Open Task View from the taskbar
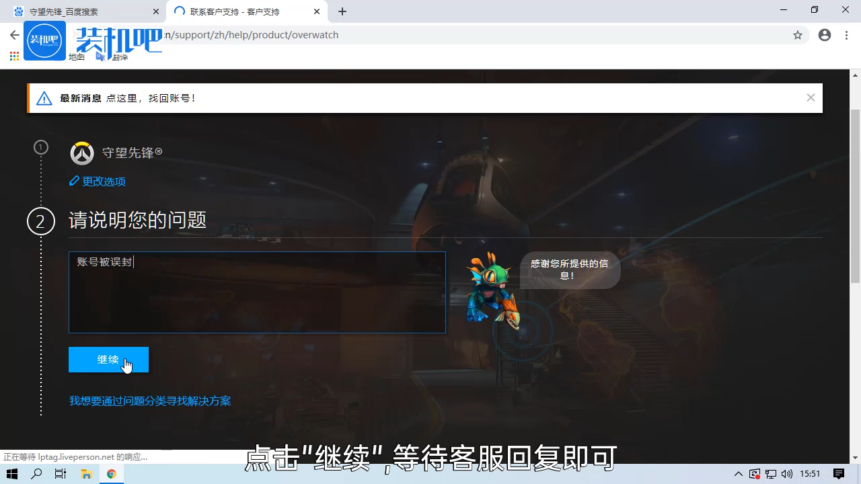 pyautogui.click(x=60, y=474)
